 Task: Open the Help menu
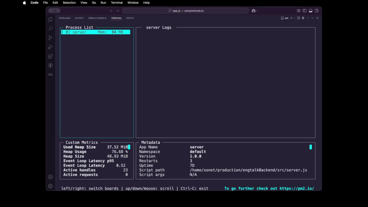tap(146, 3)
